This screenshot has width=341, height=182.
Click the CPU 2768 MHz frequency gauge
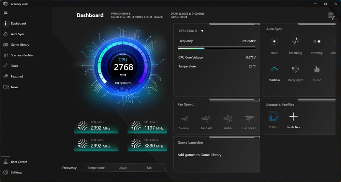[x=123, y=67]
